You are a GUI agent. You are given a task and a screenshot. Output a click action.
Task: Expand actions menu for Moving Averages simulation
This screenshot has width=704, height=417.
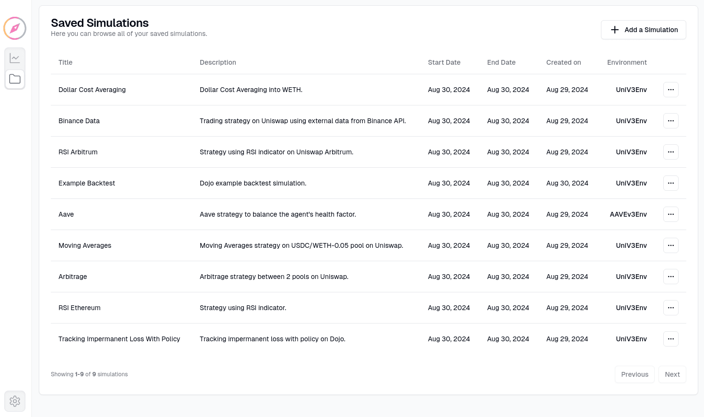tap(671, 245)
